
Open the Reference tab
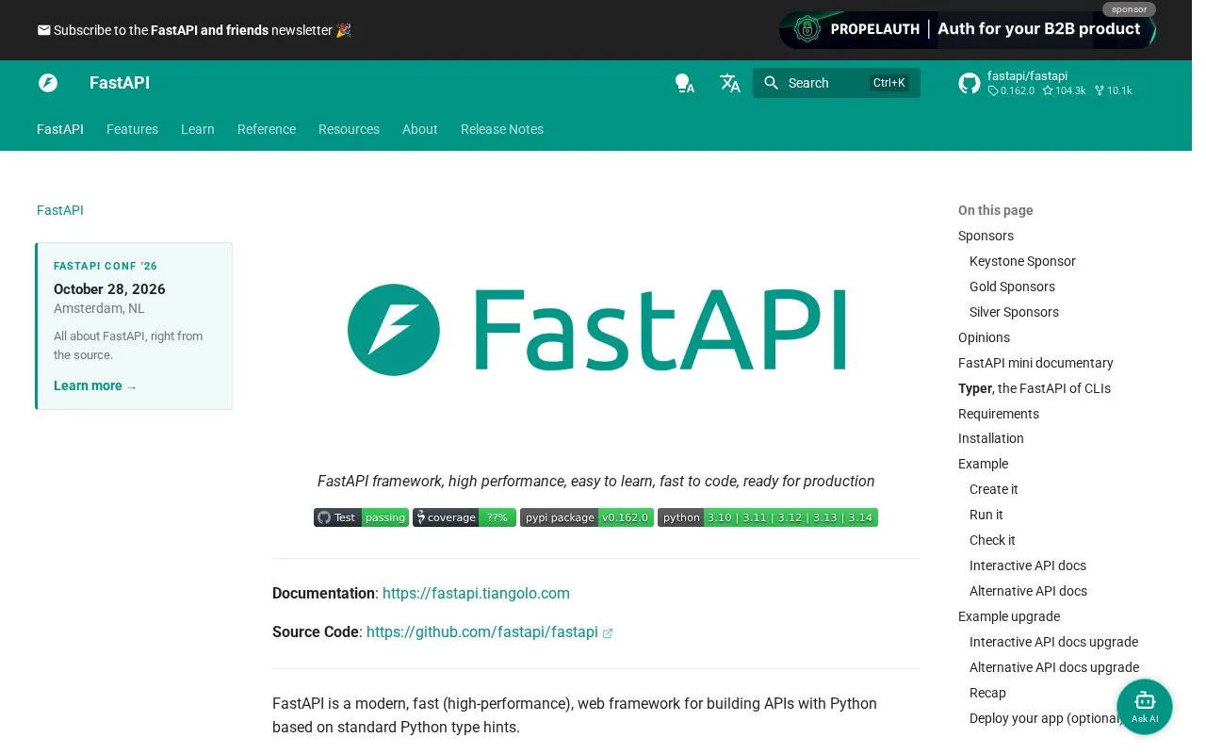(x=267, y=129)
